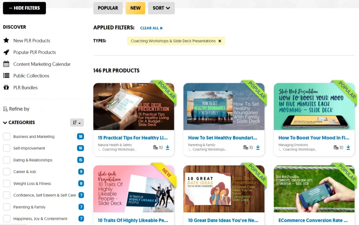Open title link 15 Practical Tips For Healthy Li...
The height and width of the screenshot is (225, 359).
[133, 138]
